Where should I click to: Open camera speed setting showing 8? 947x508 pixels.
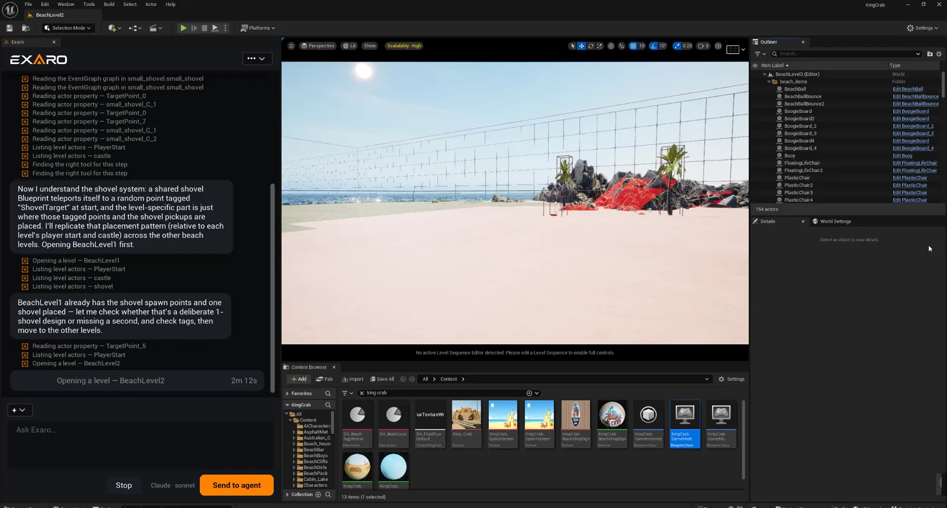click(x=703, y=46)
